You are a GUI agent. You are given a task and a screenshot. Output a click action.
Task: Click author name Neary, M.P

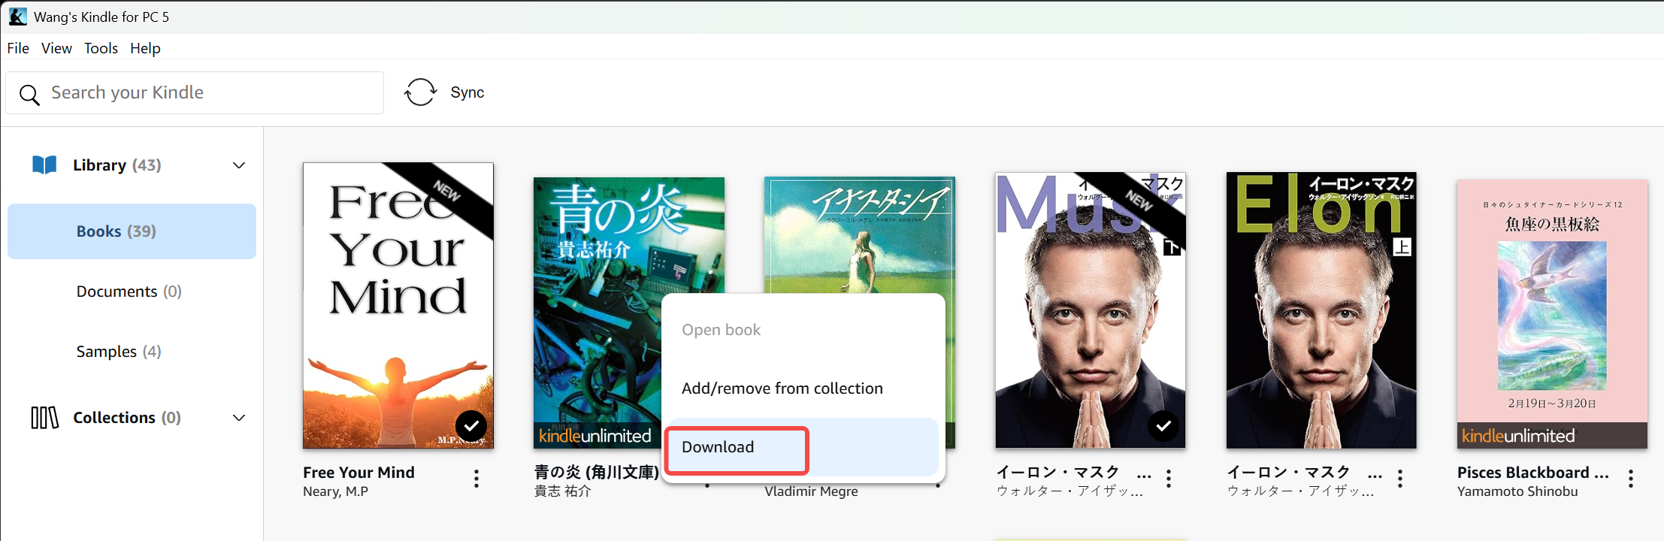pyautogui.click(x=335, y=491)
